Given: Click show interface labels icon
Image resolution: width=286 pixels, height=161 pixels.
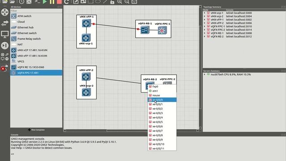Looking at the screenshot, I should click(x=29, y=2).
